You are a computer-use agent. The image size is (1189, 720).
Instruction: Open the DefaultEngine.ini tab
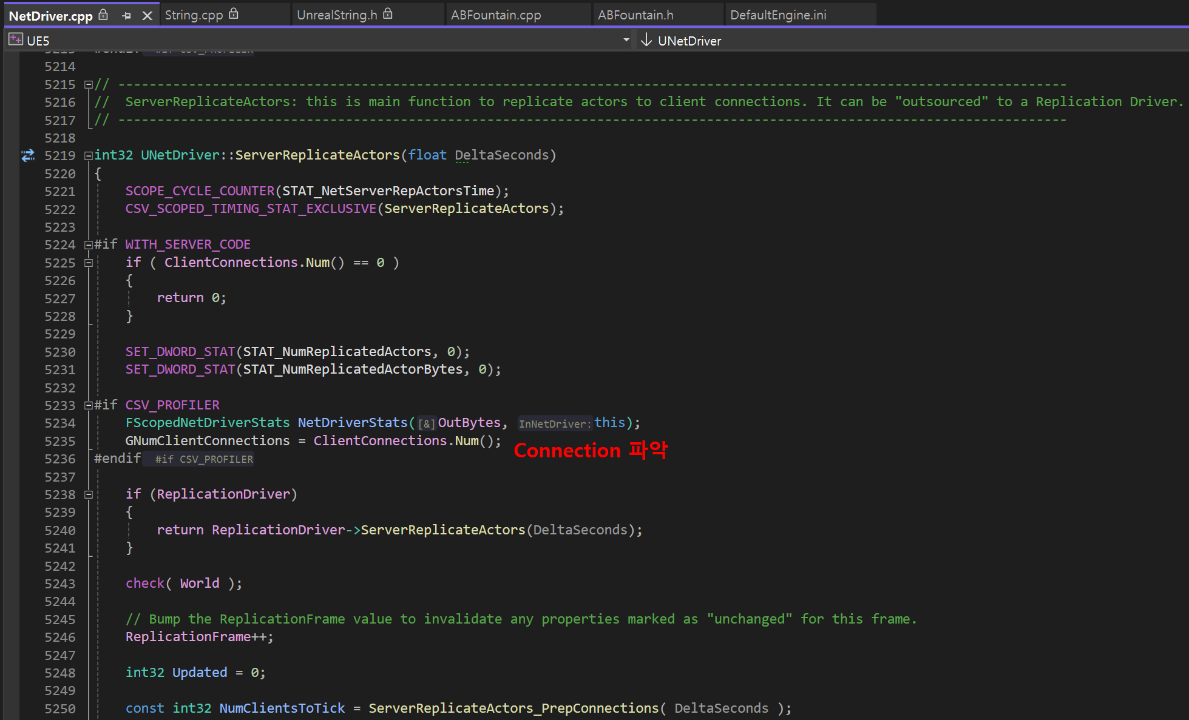778,15
